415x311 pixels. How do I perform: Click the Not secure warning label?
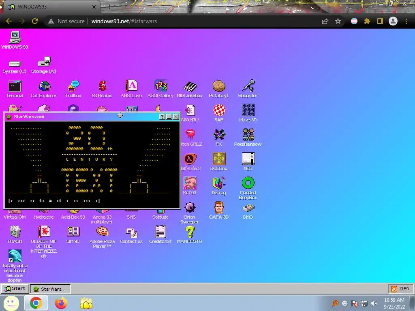[x=71, y=21]
